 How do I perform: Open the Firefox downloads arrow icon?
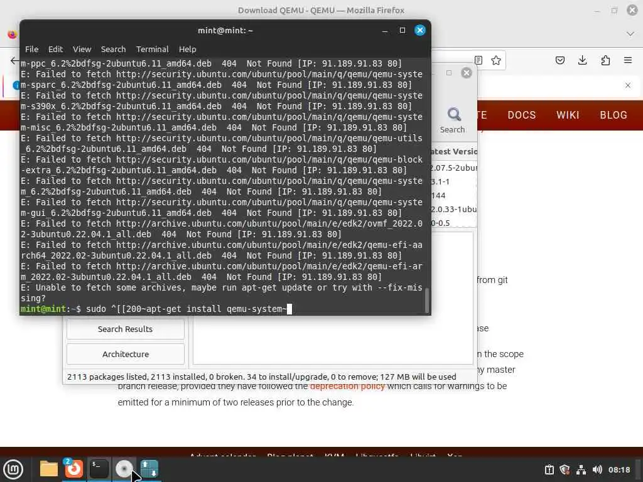582,61
